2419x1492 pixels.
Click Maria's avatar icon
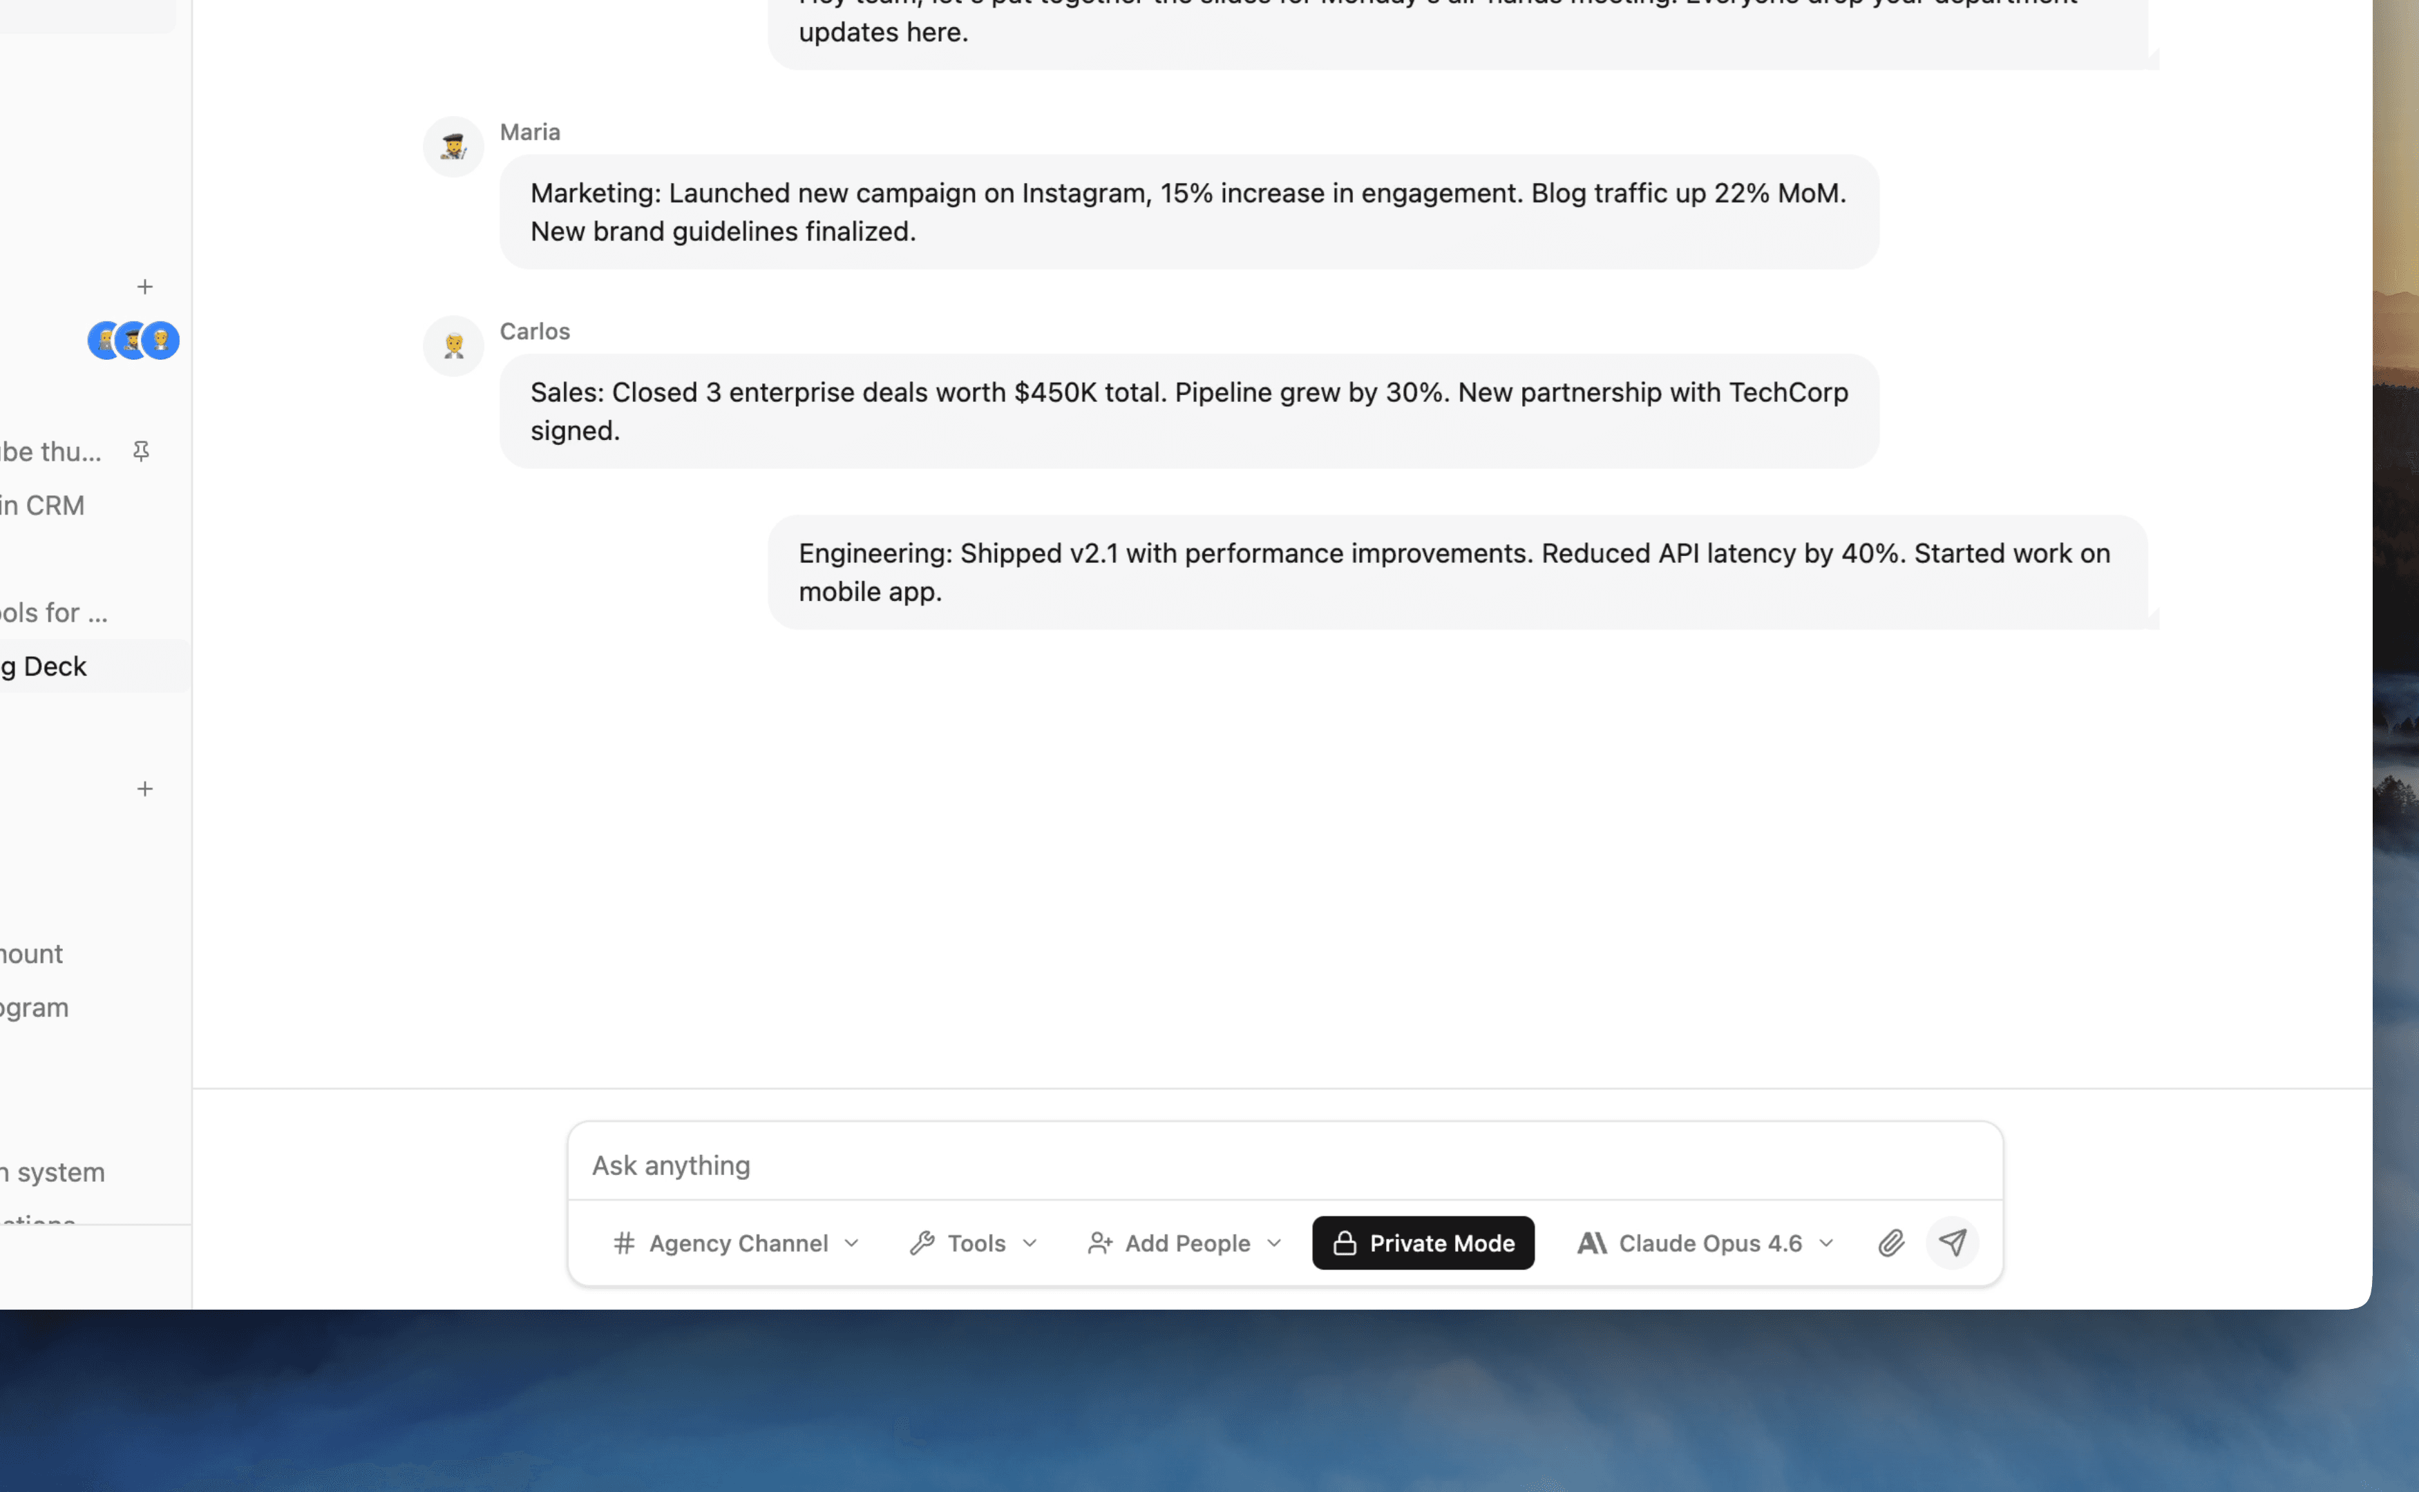point(453,147)
